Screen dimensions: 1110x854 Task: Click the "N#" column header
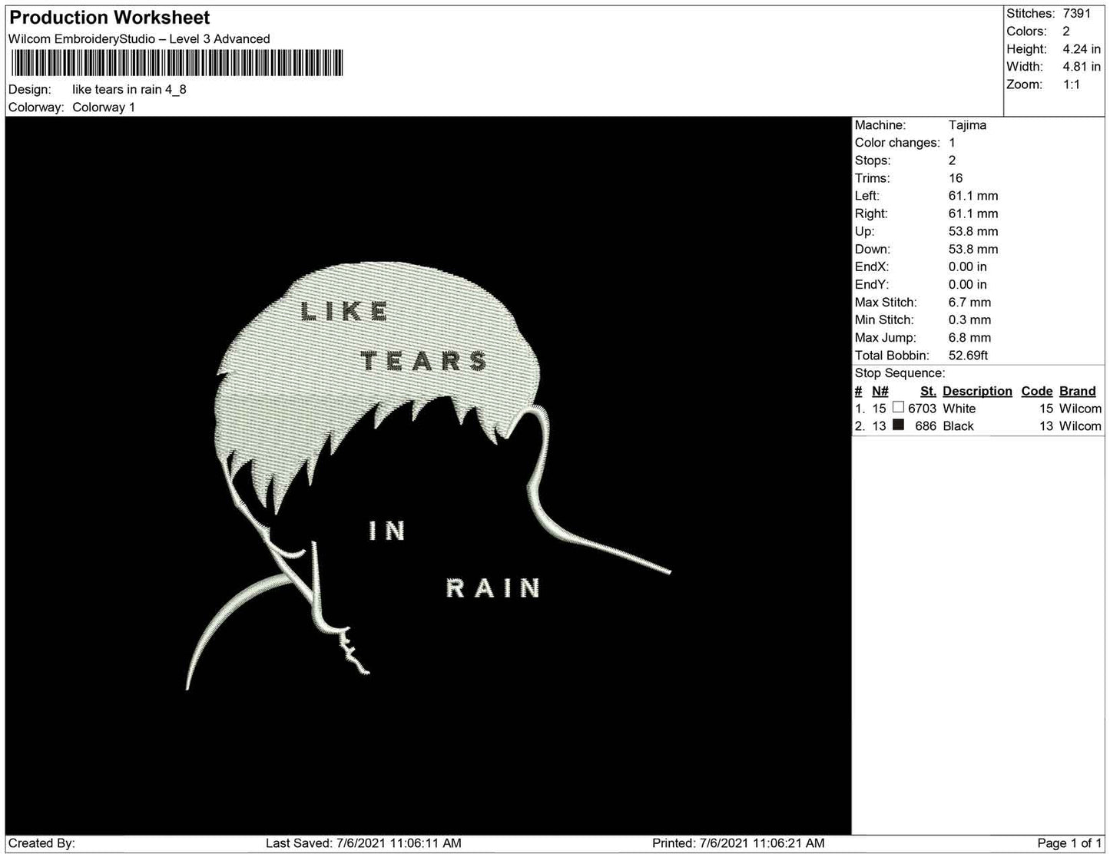pyautogui.click(x=880, y=391)
